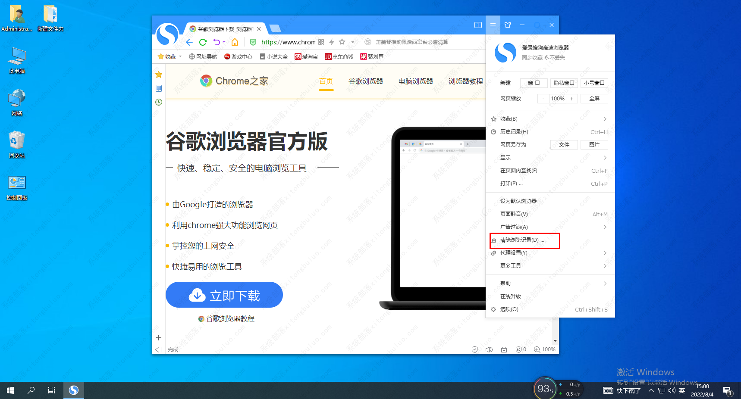Open the skin (shirt) icon in title bar
The image size is (741, 399).
508,25
